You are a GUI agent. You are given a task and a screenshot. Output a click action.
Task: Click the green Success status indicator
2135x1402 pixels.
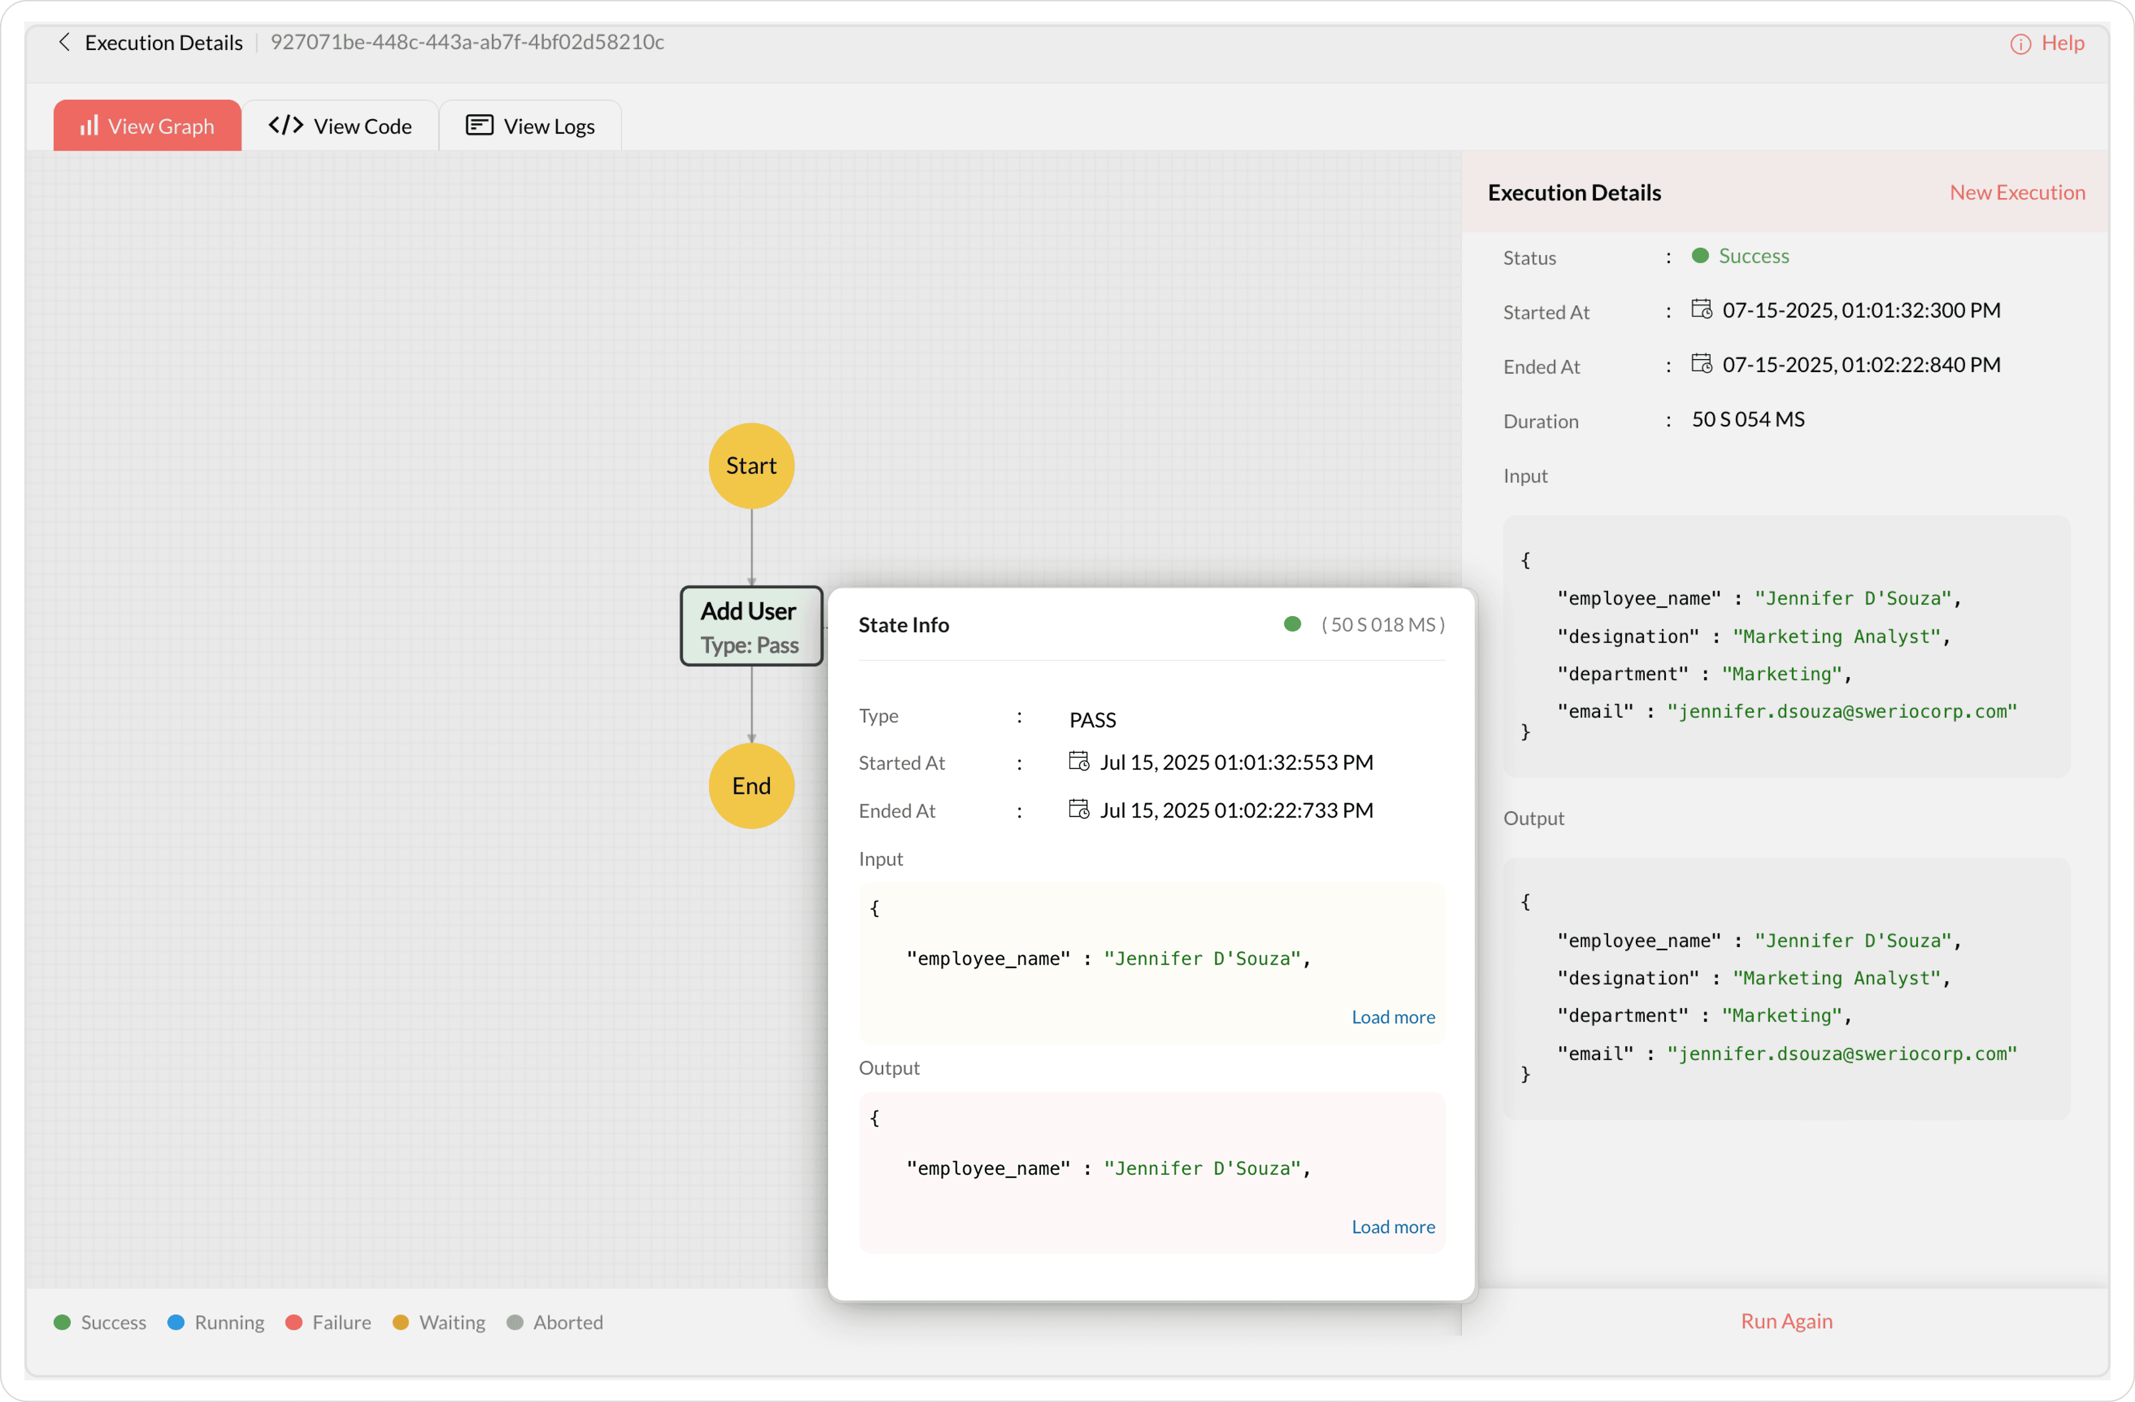[1700, 256]
